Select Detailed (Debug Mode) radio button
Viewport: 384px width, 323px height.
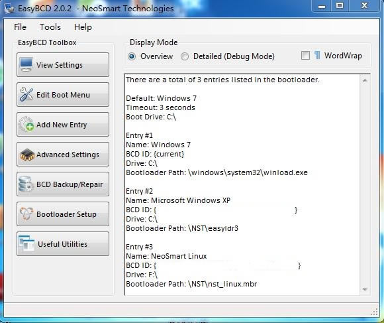click(x=185, y=56)
